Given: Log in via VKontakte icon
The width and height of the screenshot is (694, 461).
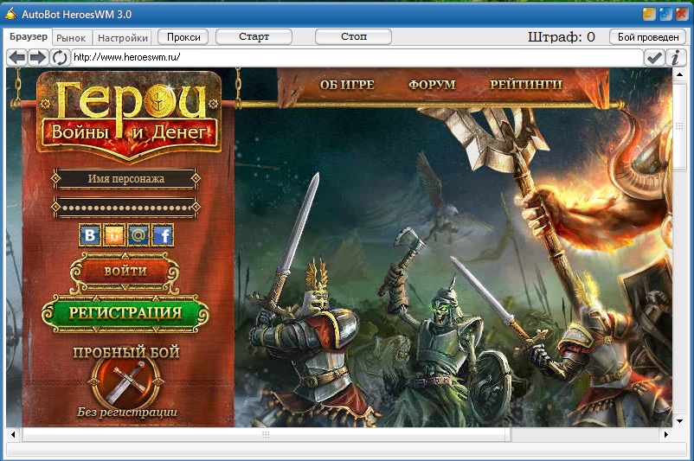Looking at the screenshot, I should pyautogui.click(x=90, y=235).
